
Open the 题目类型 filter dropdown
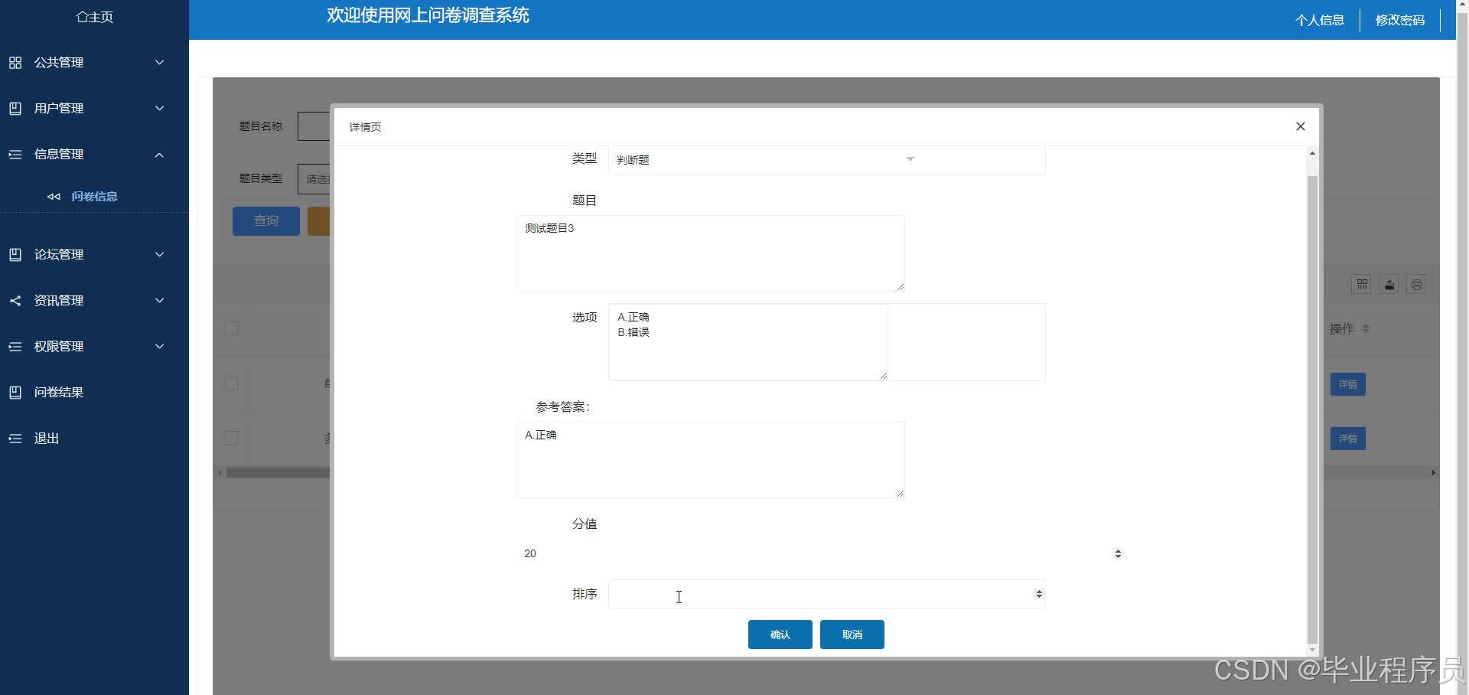point(314,179)
